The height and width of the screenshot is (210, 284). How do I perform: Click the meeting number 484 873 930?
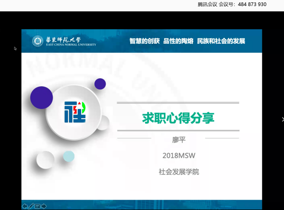252,4
